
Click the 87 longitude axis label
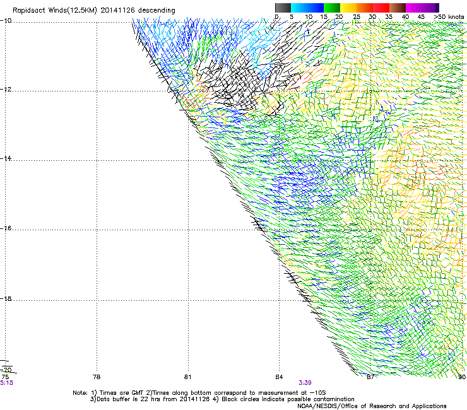370,377
